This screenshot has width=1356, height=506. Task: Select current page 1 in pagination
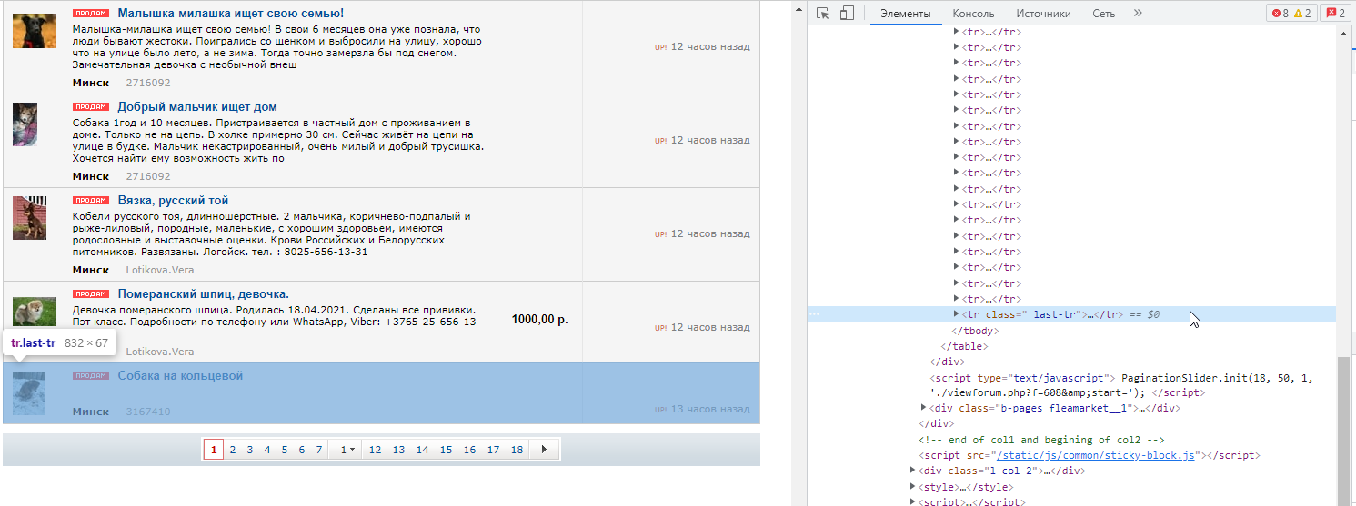214,450
